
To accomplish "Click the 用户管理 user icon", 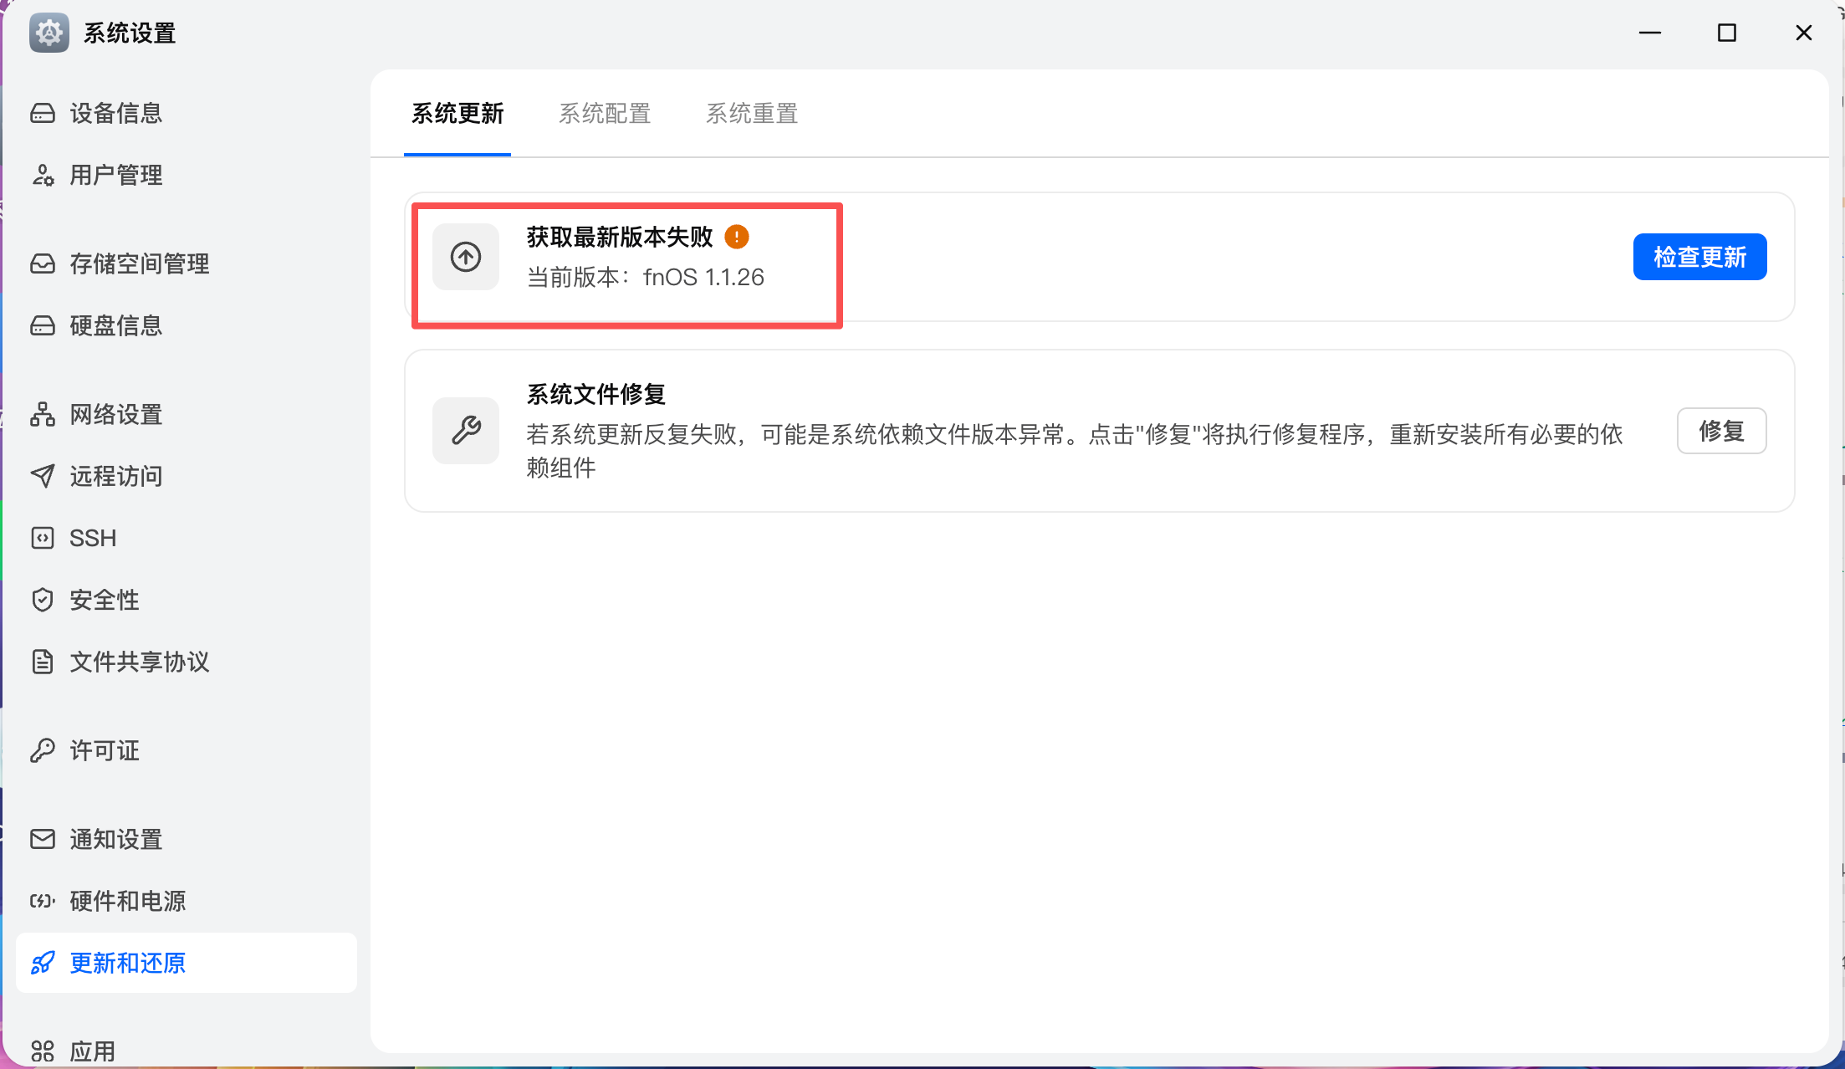I will click(43, 175).
